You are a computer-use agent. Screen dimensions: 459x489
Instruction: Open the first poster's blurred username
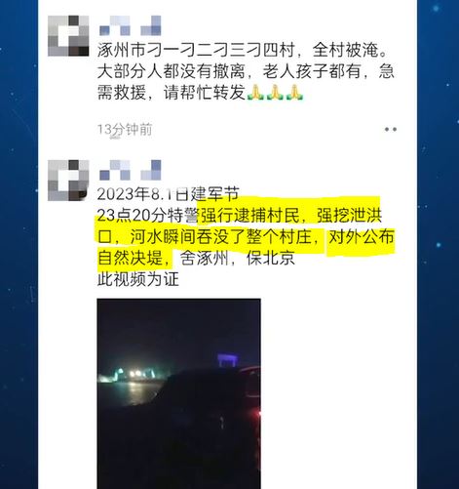130,25
